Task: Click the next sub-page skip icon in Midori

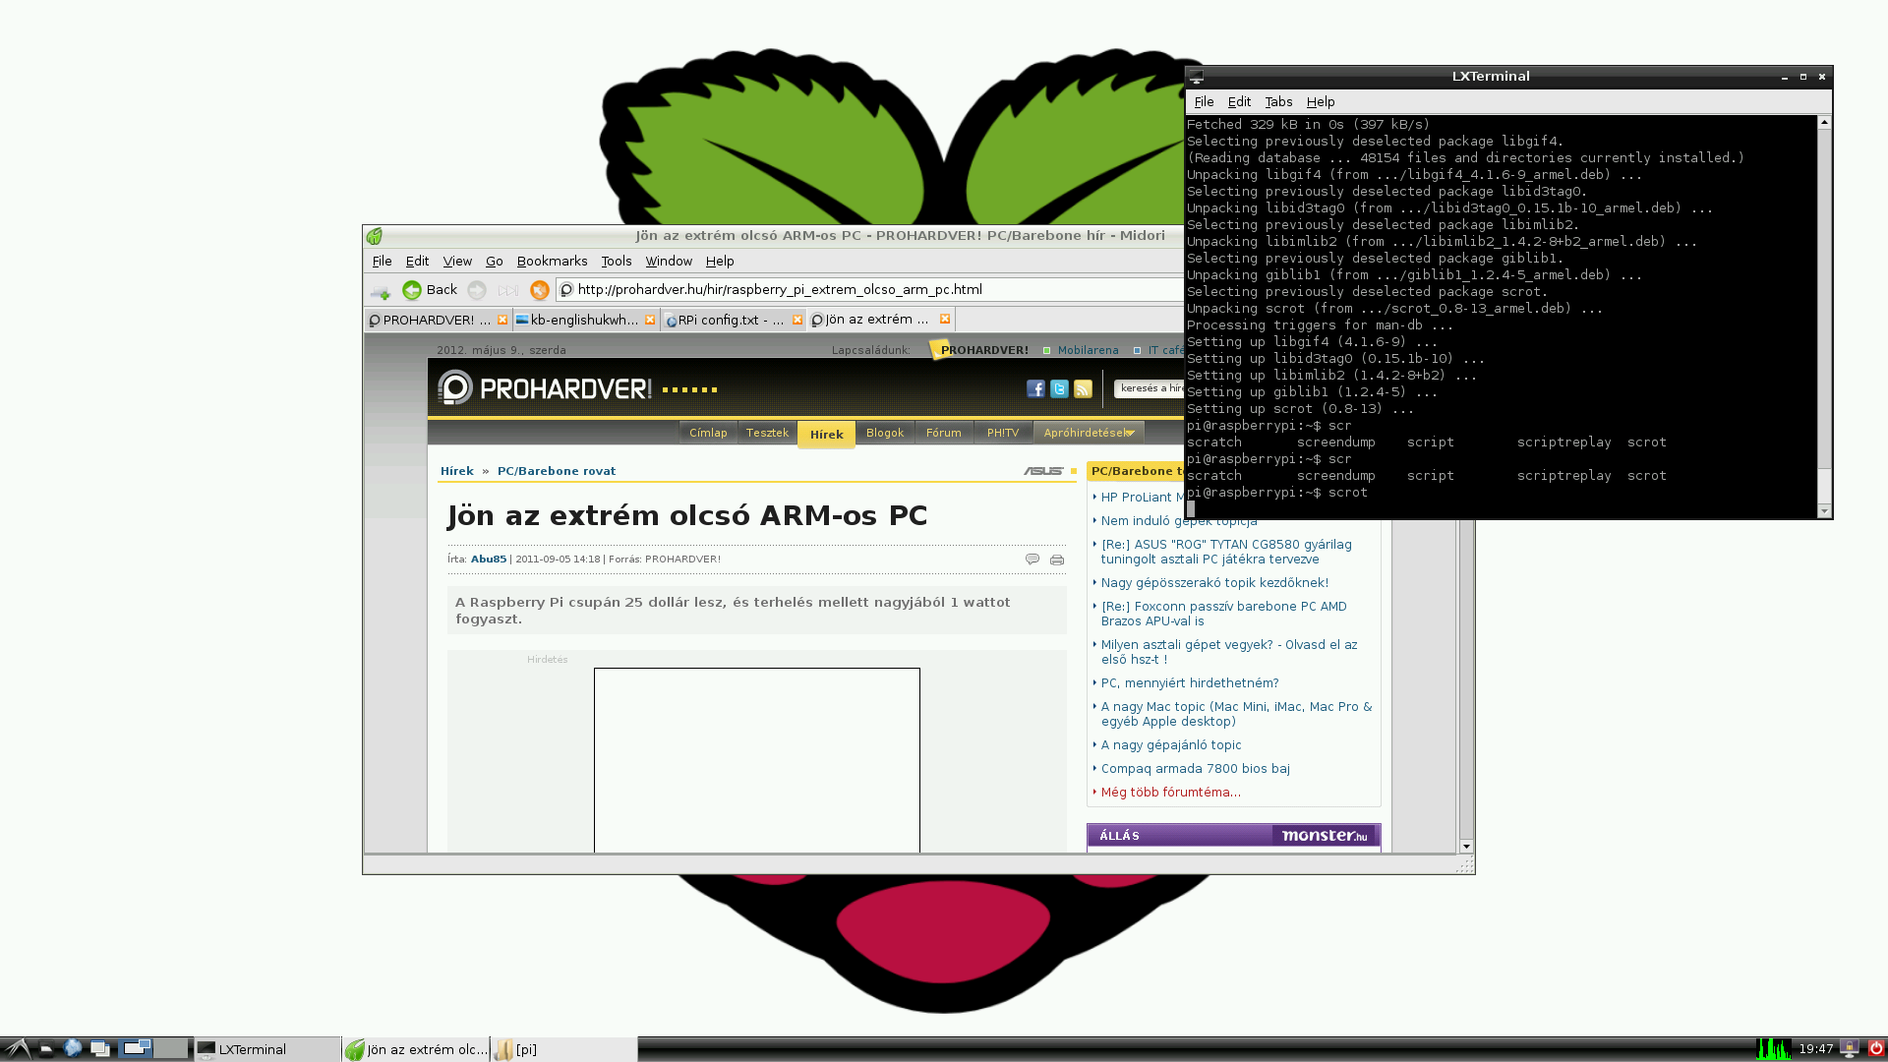Action: [x=508, y=290]
